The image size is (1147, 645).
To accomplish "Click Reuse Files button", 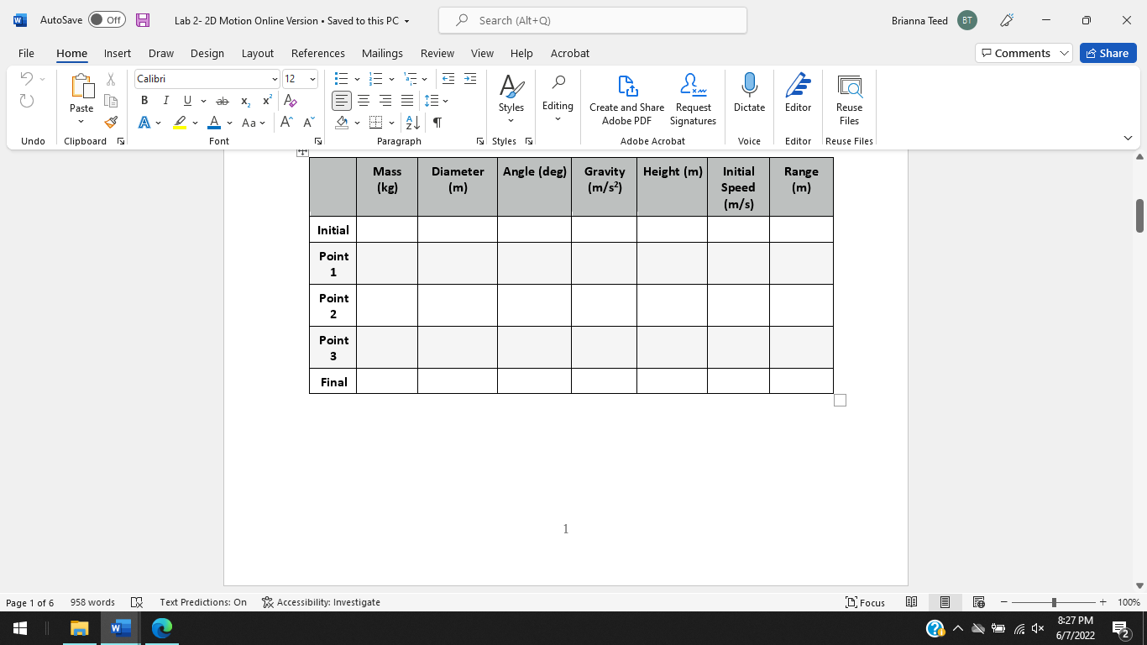I will 849,99.
